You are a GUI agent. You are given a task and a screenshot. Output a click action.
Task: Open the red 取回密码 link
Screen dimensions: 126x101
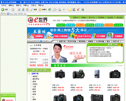pyautogui.click(x=40, y=65)
